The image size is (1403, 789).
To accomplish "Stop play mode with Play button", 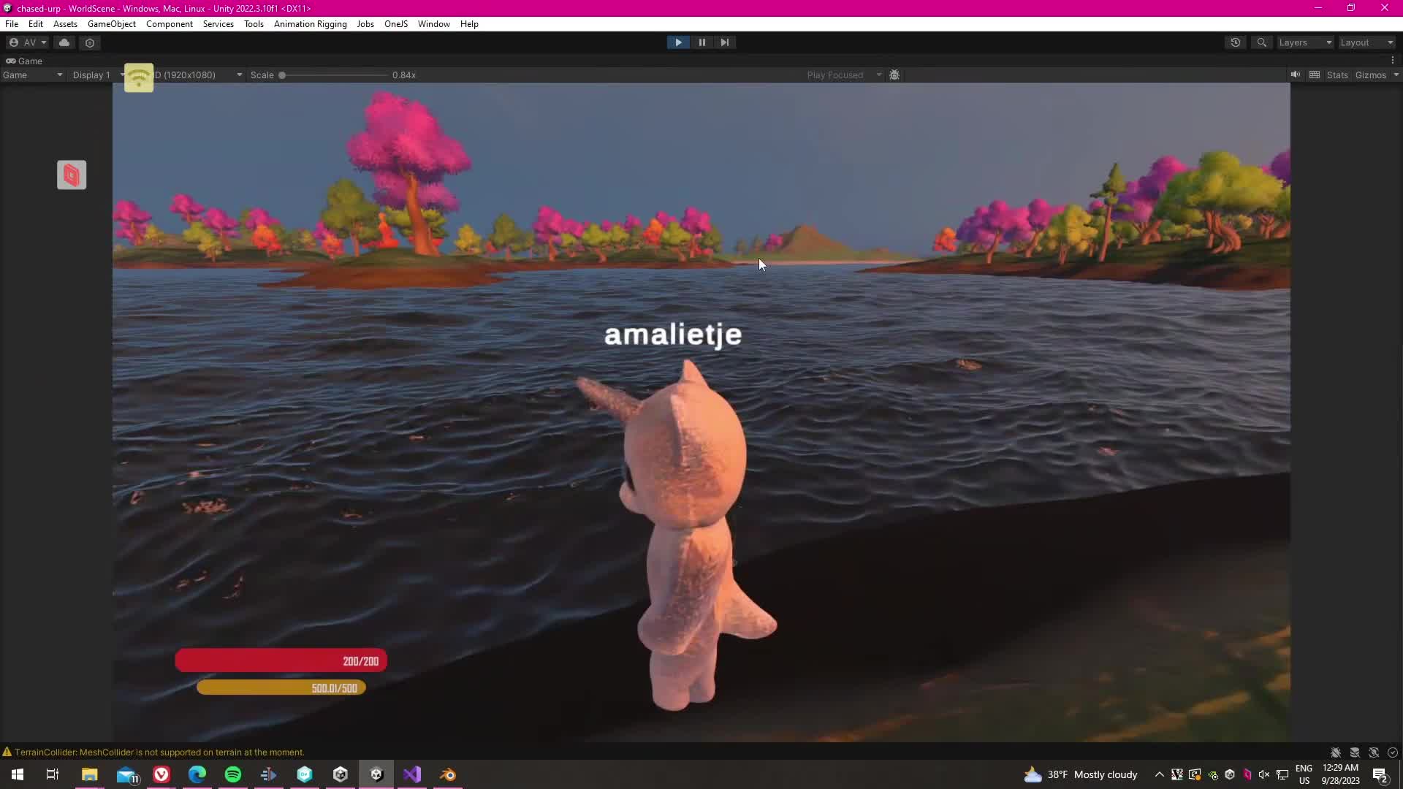I will click(678, 42).
